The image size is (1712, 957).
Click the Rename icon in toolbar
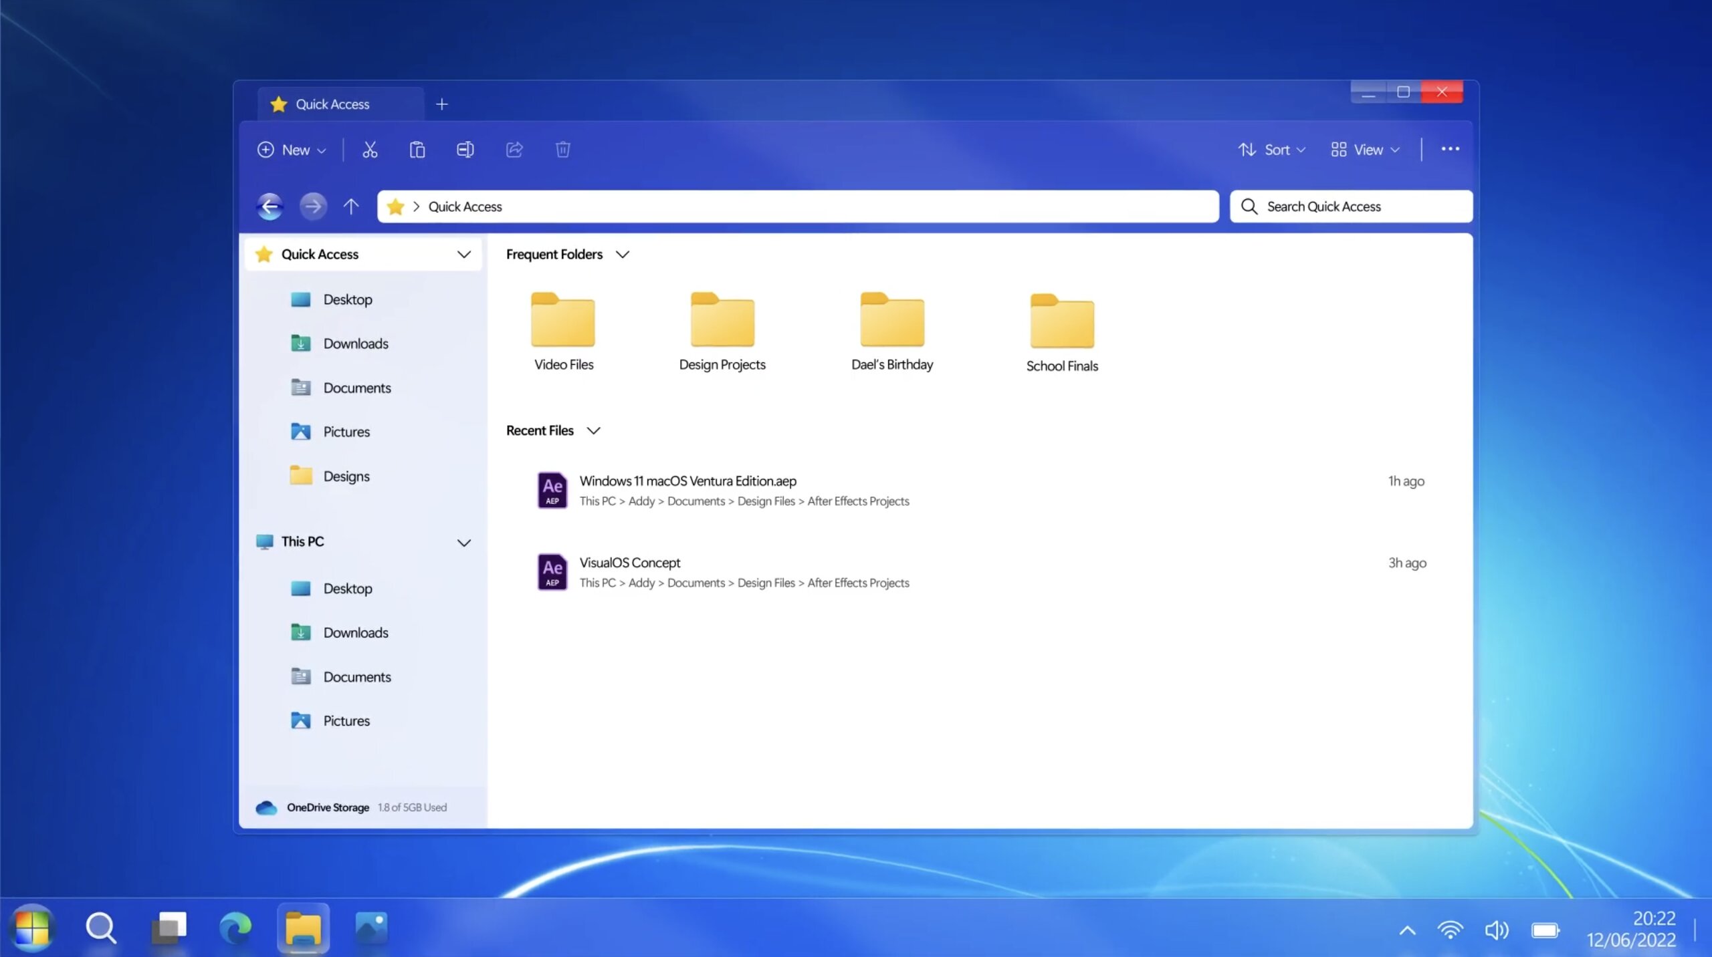tap(465, 150)
